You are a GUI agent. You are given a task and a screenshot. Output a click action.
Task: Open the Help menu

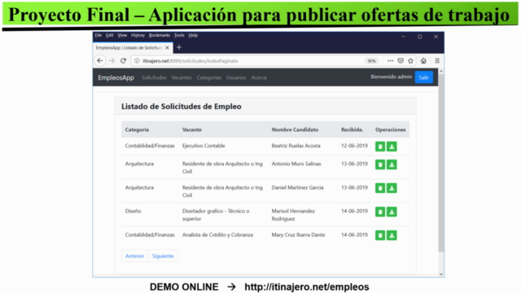point(193,35)
